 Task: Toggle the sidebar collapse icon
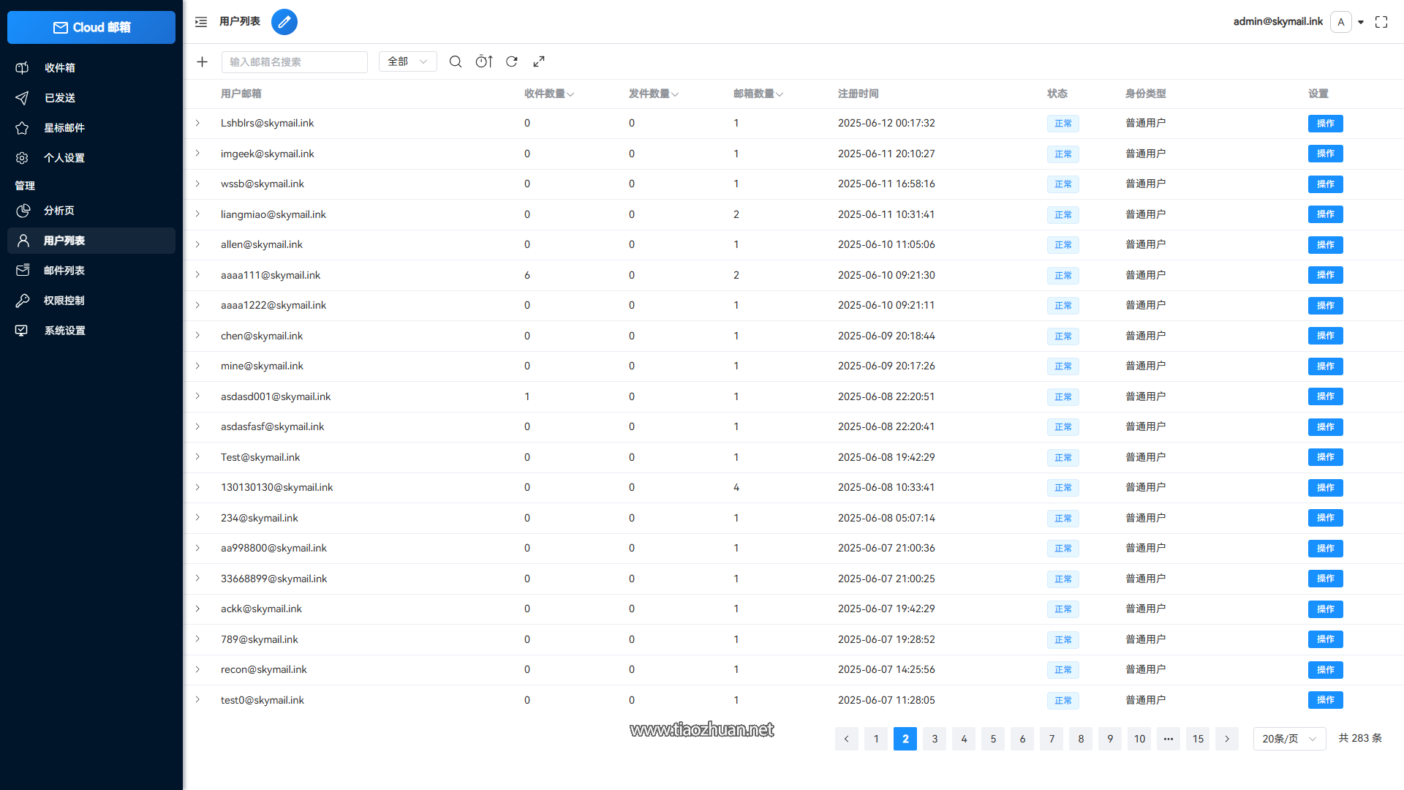pyautogui.click(x=201, y=22)
